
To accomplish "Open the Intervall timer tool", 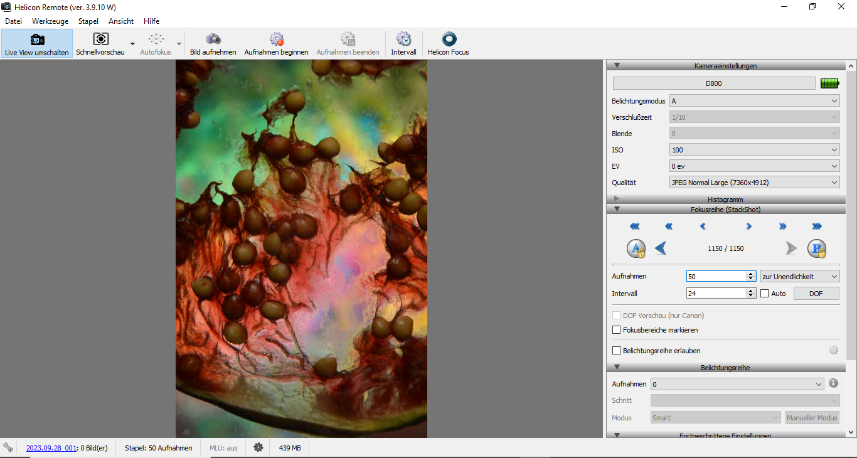I will (403, 40).
